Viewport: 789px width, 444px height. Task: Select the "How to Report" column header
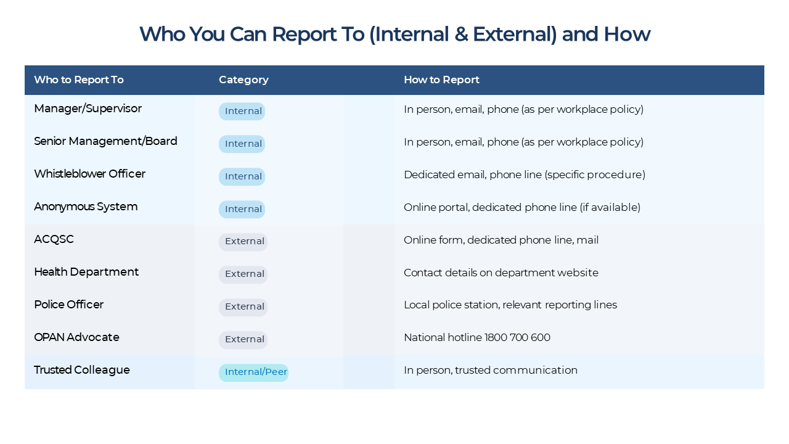click(441, 80)
